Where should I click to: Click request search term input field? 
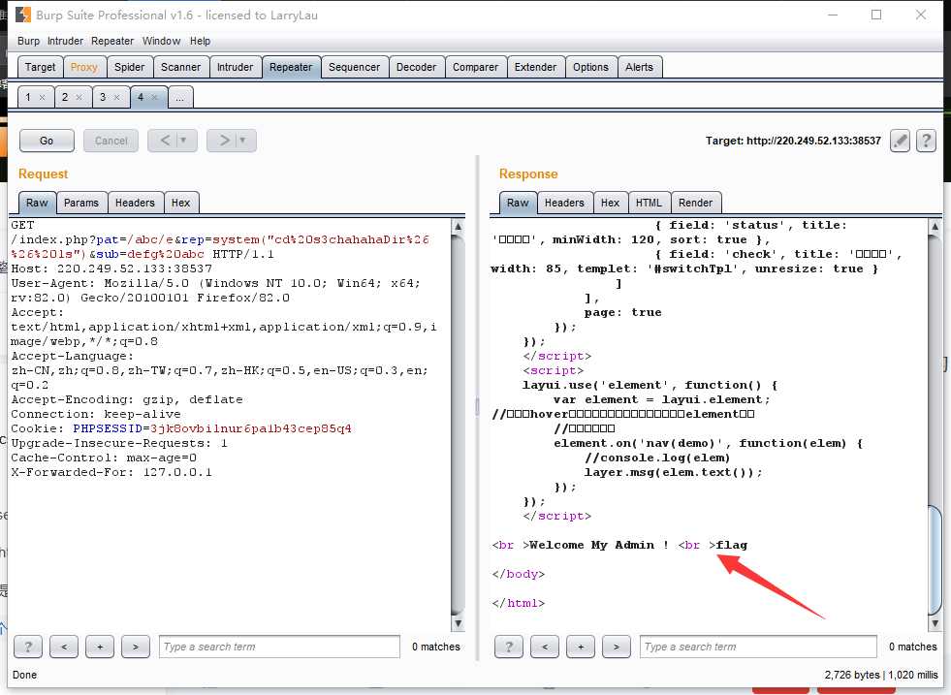279,647
